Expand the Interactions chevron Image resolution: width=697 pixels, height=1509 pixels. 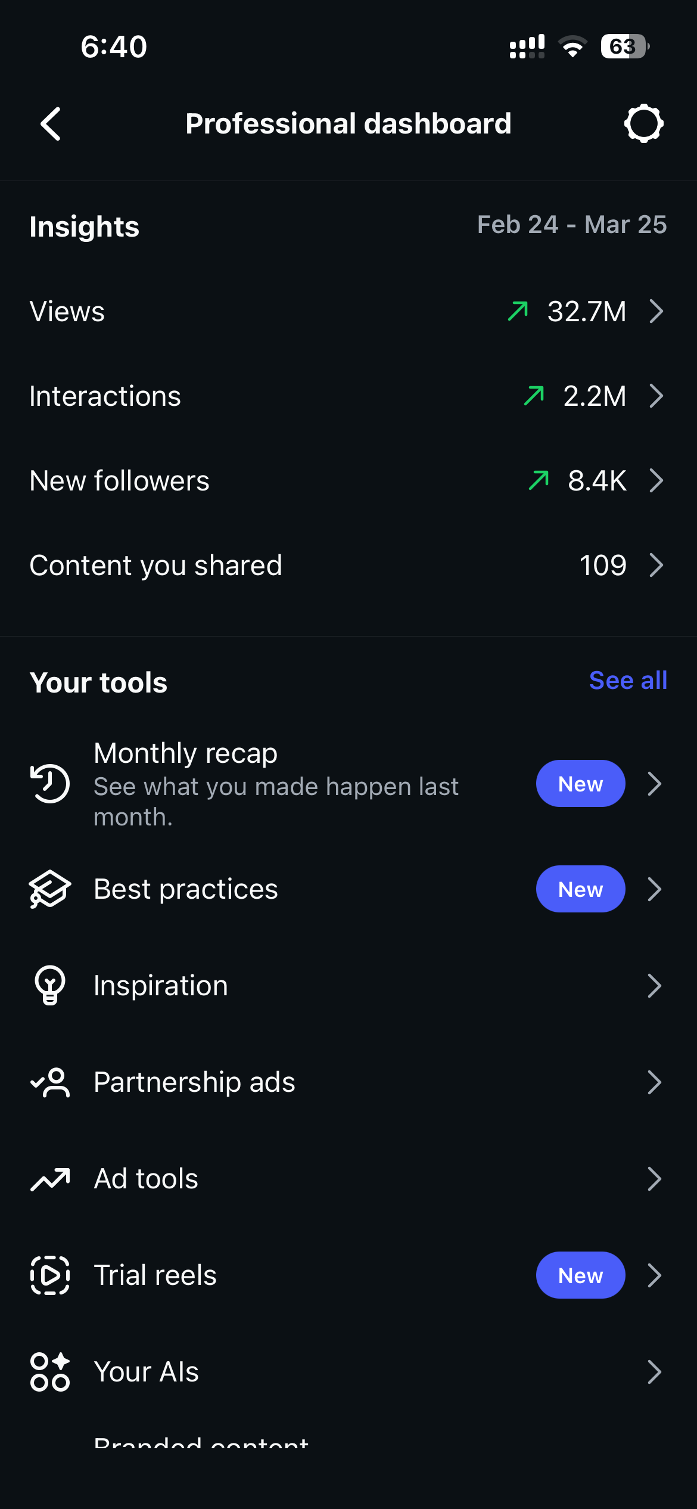(656, 396)
